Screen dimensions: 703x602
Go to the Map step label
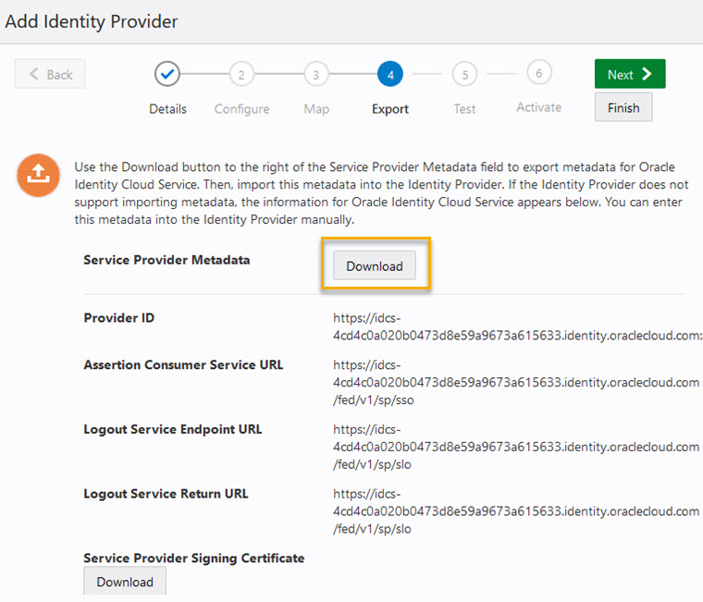point(316,109)
